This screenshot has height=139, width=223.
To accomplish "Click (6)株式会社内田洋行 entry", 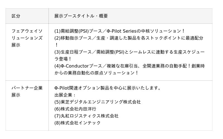I will click(75, 109).
